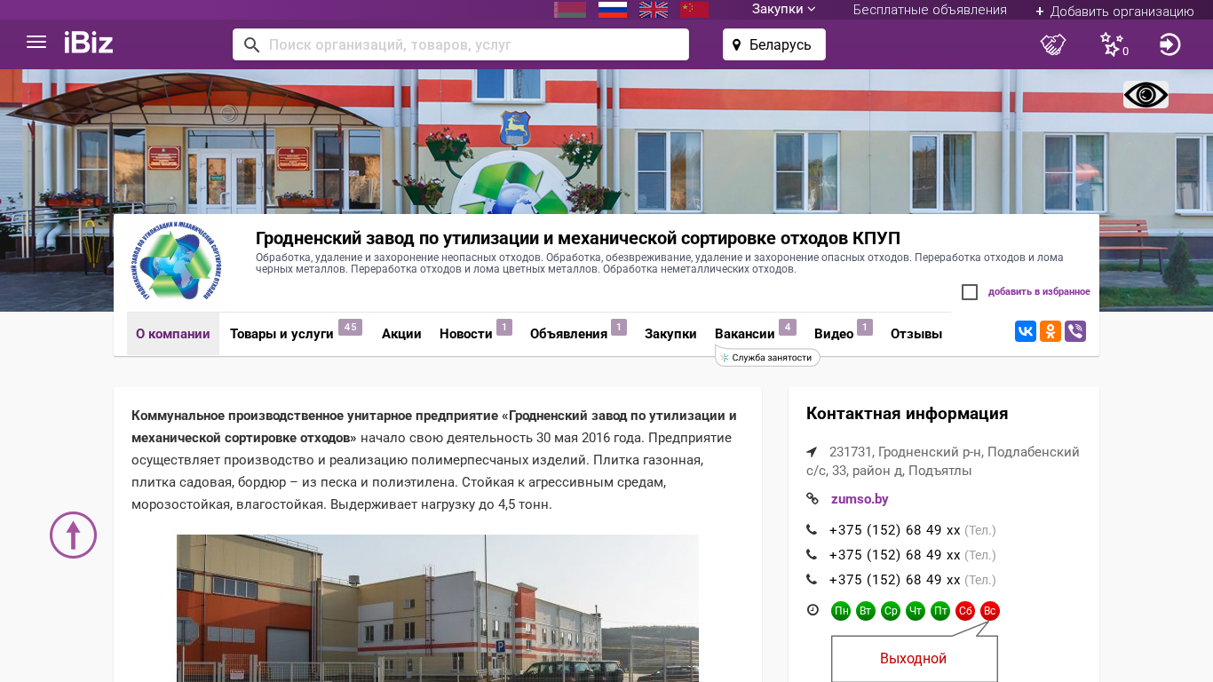
Task: Toggle the accessibility eye icon
Action: click(1146, 95)
